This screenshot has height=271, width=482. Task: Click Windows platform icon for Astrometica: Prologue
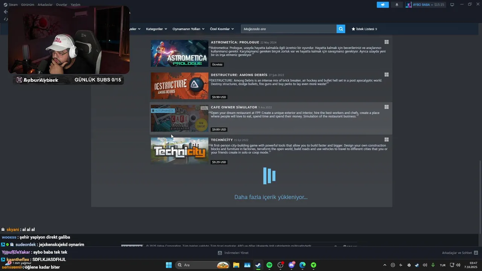386,42
